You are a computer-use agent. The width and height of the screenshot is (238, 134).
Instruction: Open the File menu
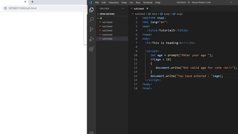point(97,3)
